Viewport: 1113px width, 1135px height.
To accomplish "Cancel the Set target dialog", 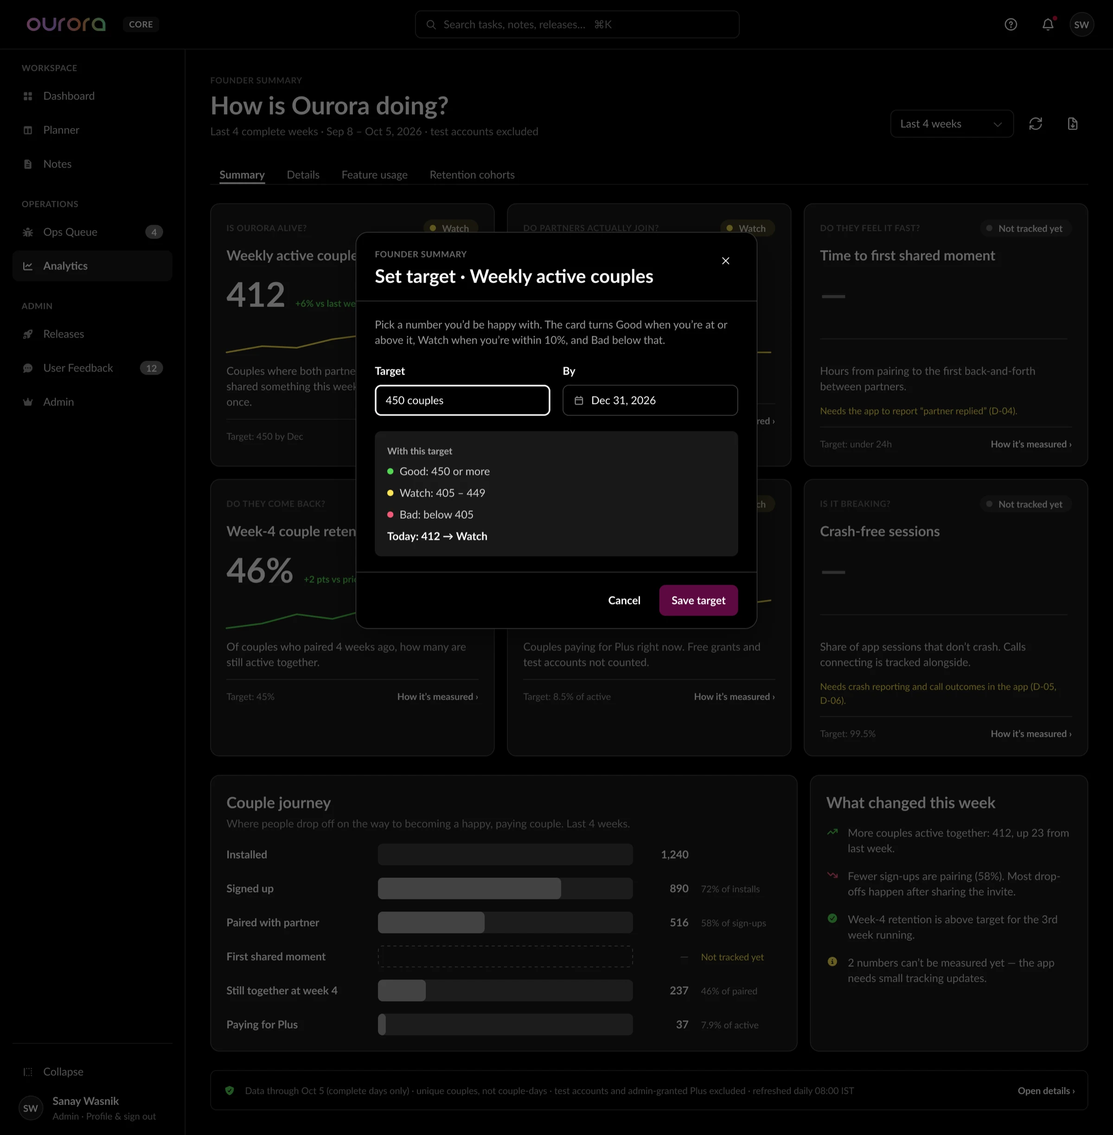I will [624, 600].
